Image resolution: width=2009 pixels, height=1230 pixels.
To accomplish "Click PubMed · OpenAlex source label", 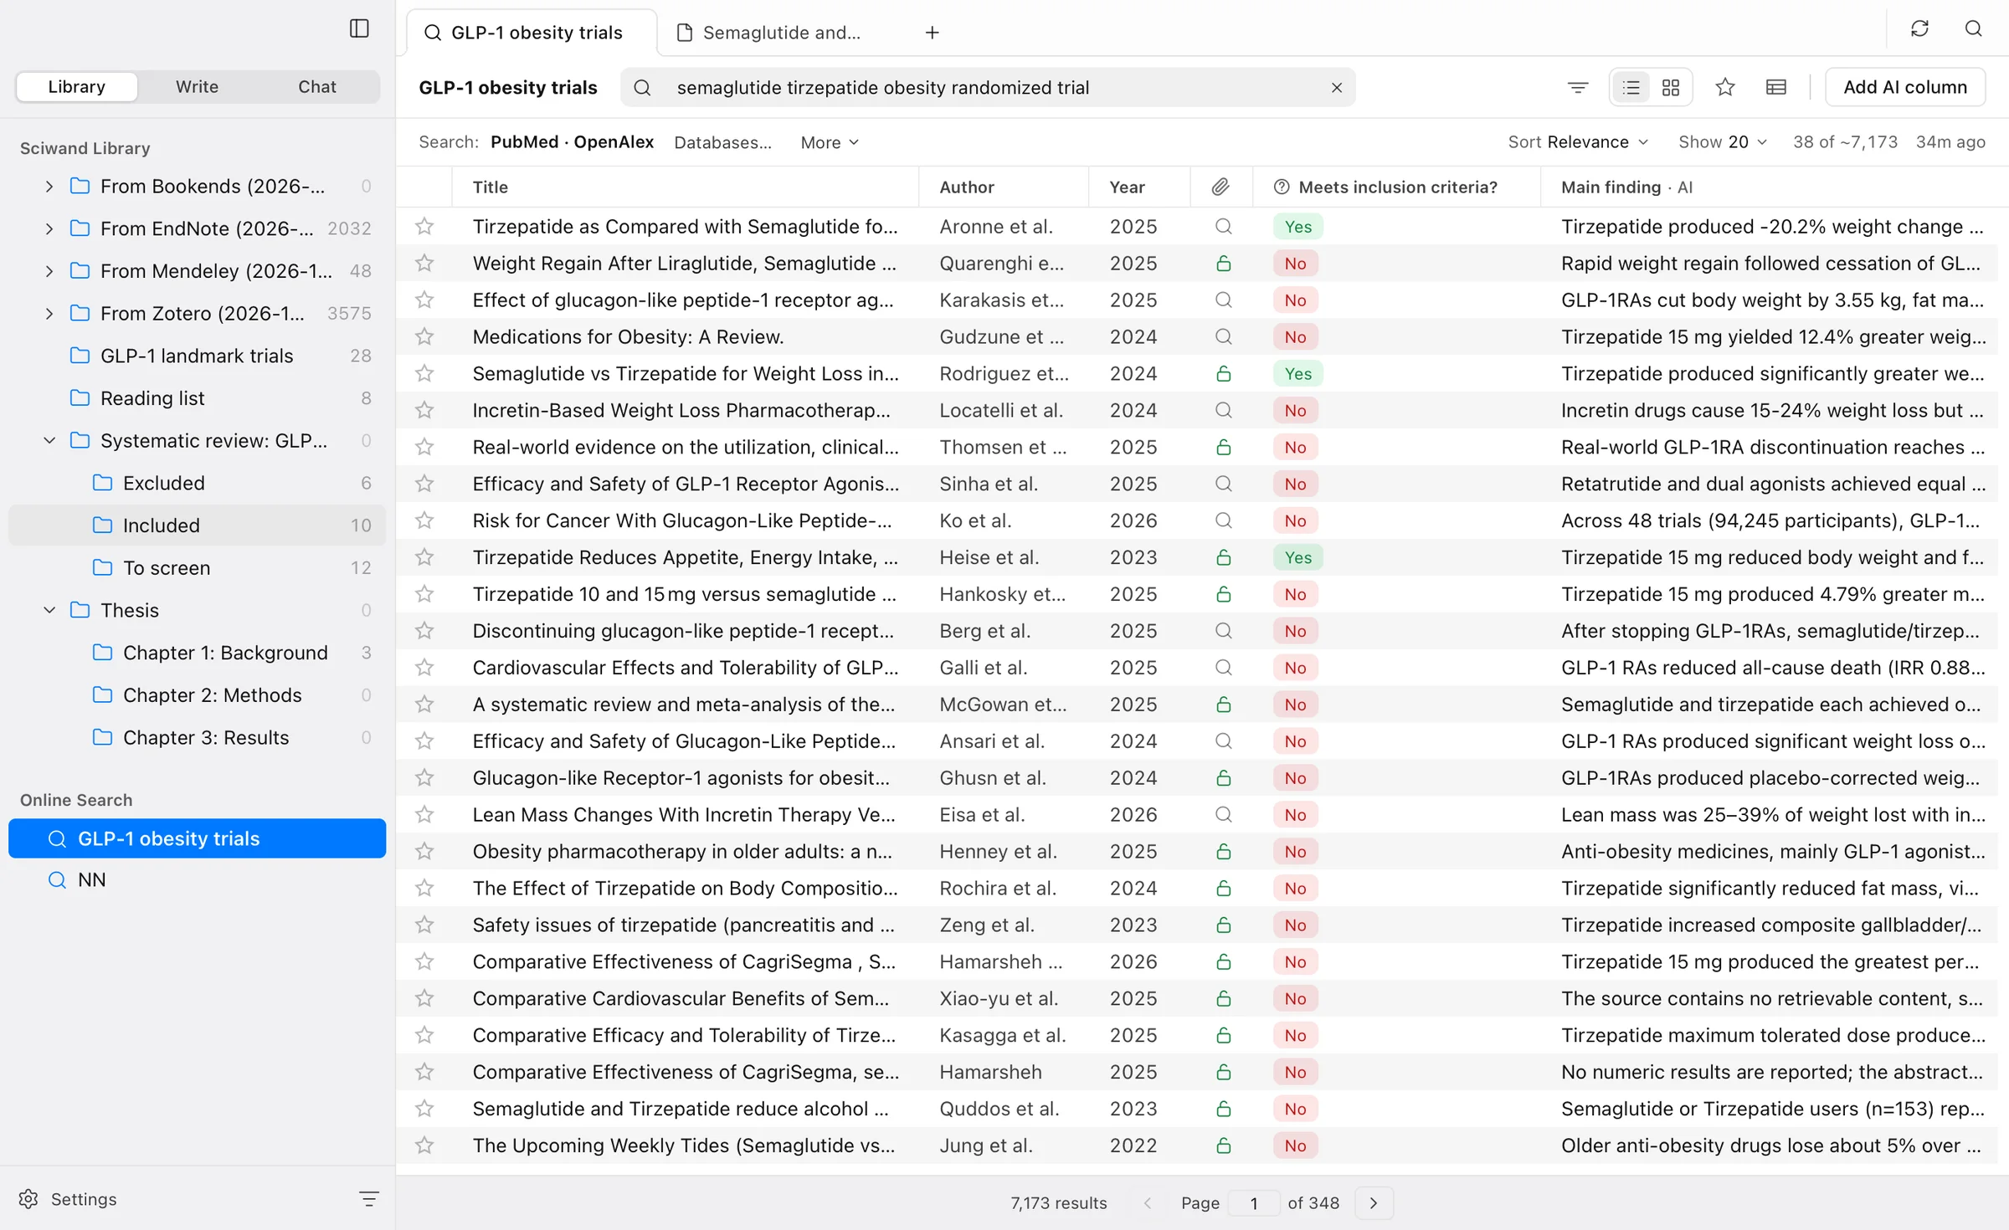I will (x=572, y=142).
